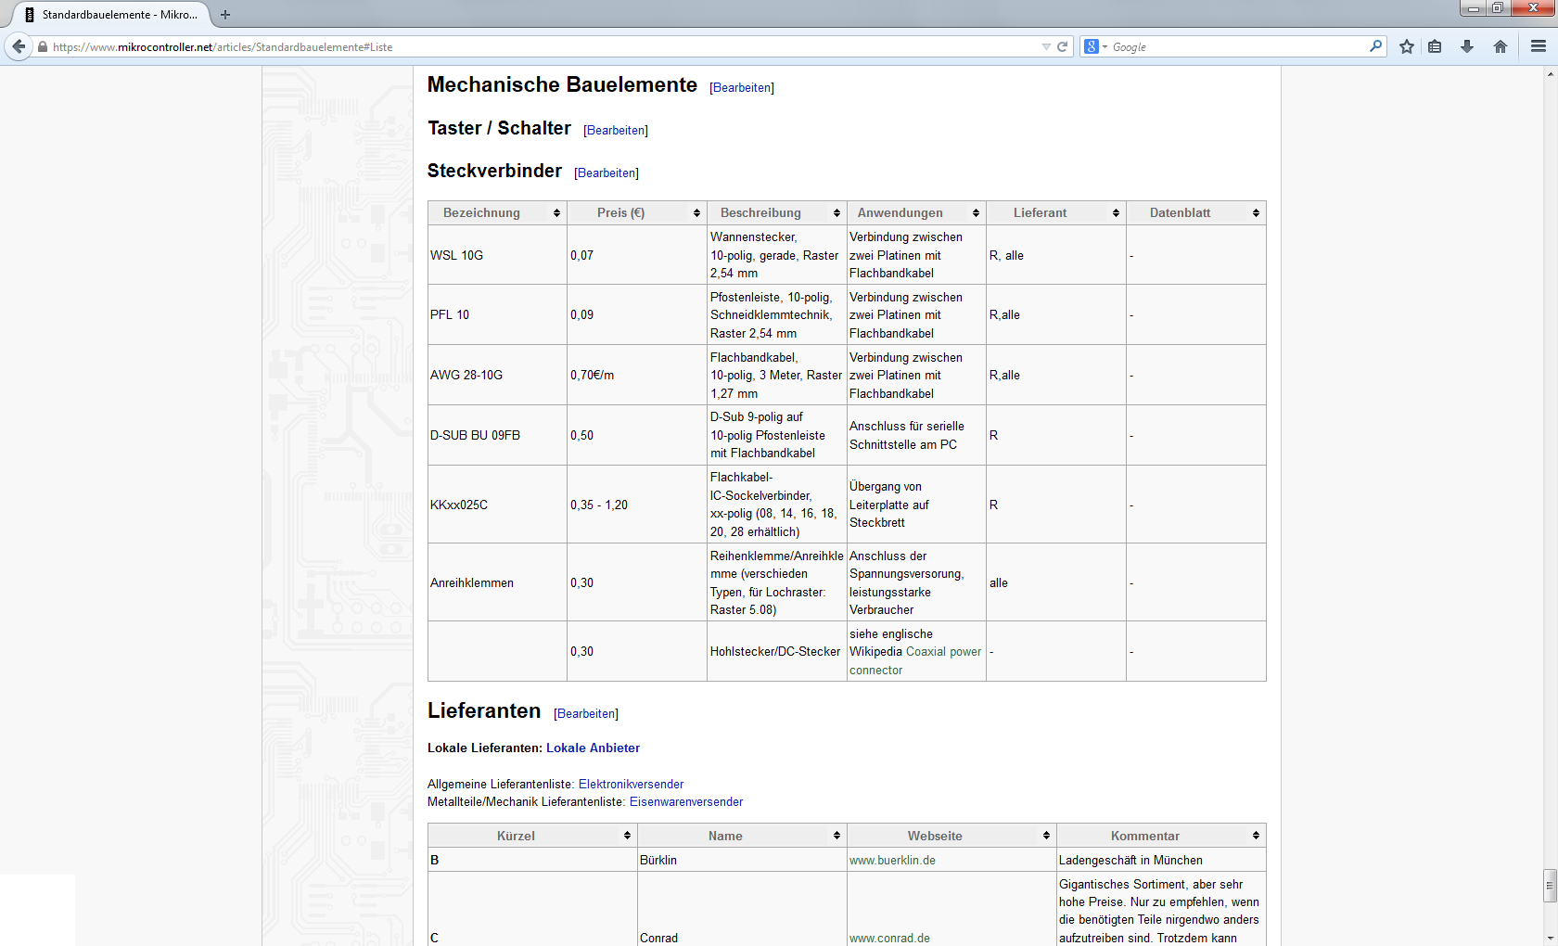
Task: Click the search magnifier icon
Action: click(1375, 46)
